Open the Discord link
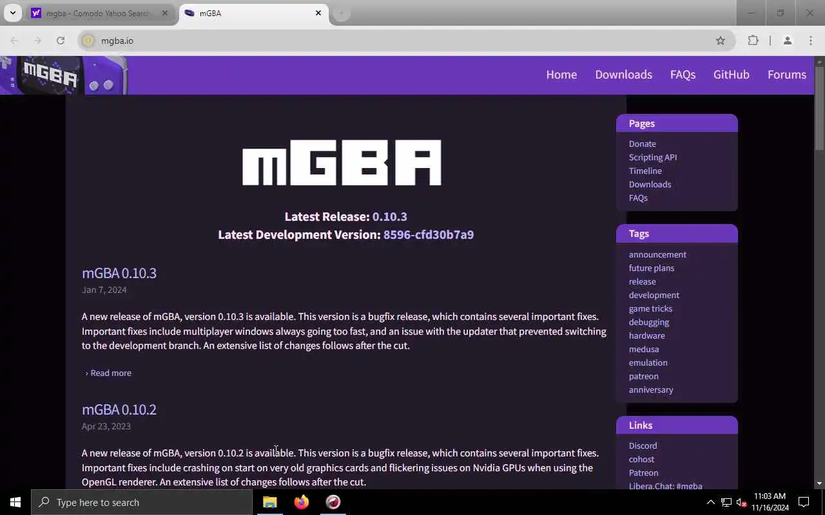 point(643,445)
